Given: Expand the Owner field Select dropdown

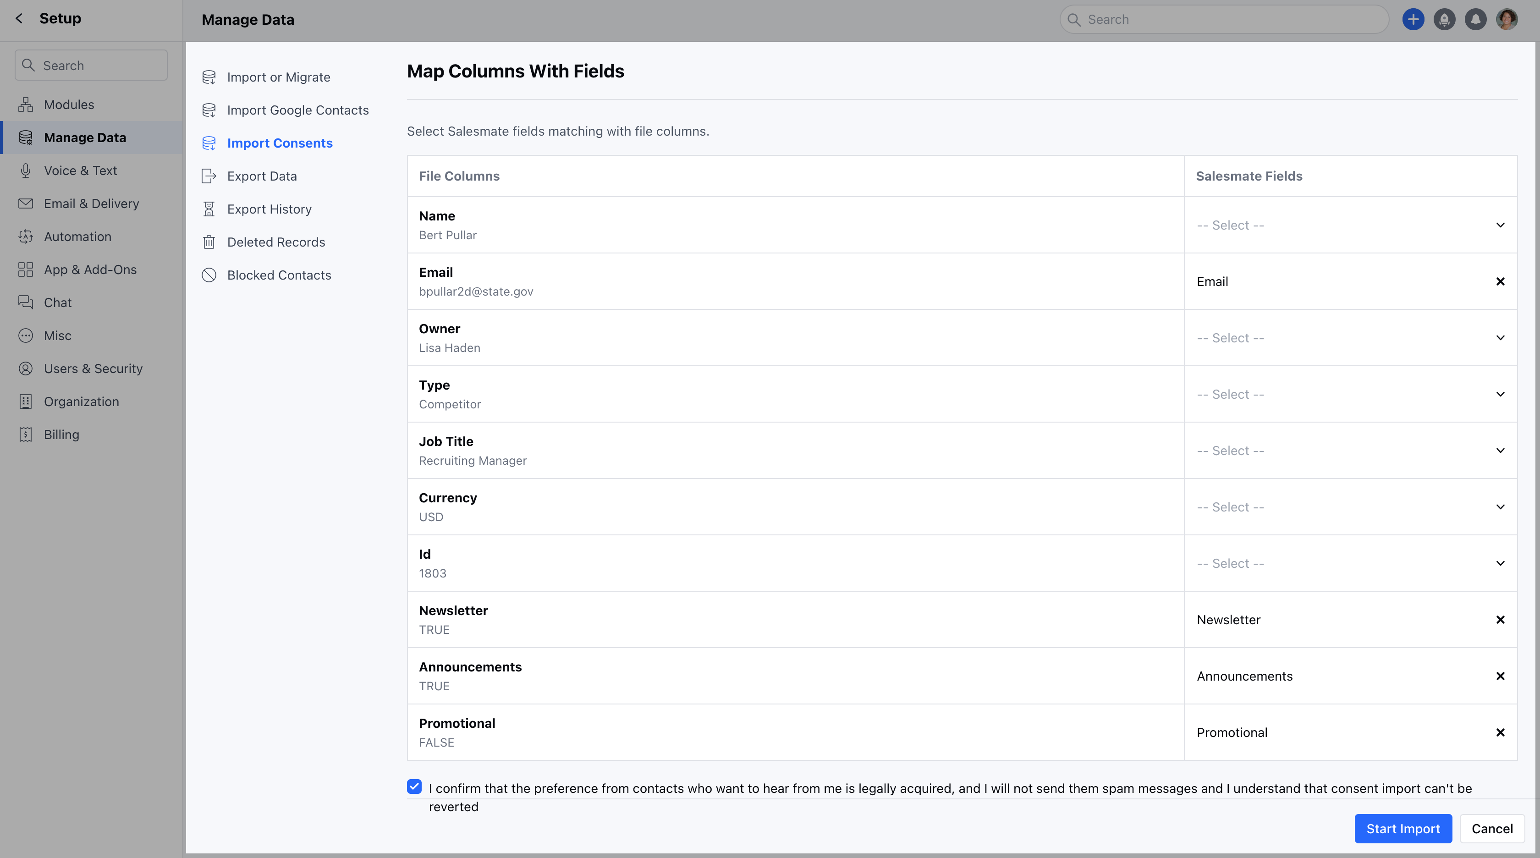Looking at the screenshot, I should 1351,338.
